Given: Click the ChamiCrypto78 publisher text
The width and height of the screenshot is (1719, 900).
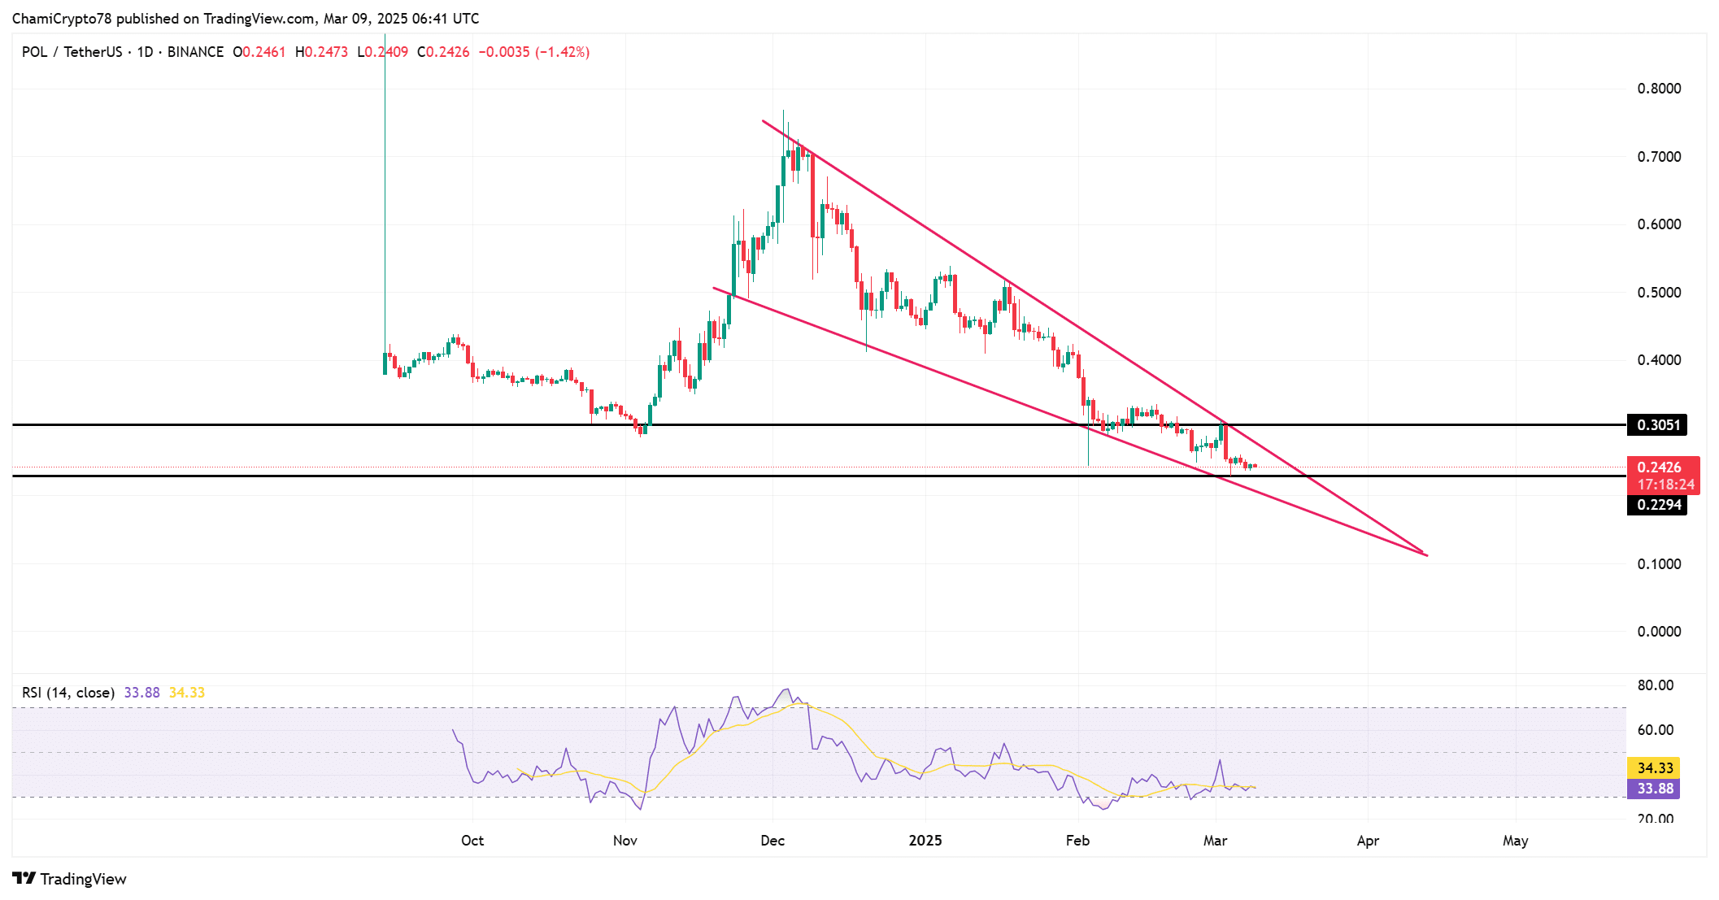Looking at the screenshot, I should (x=62, y=19).
